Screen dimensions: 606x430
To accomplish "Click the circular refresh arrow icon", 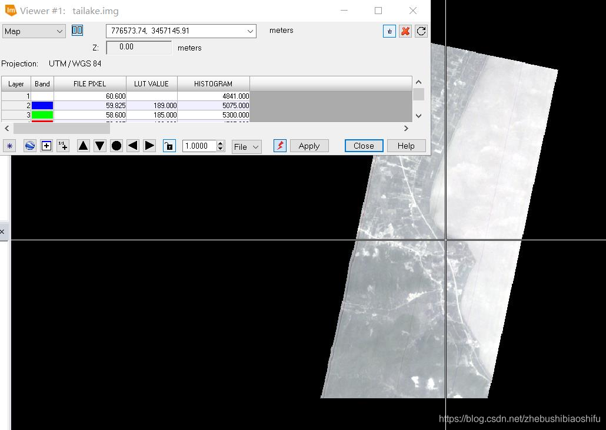I will pyautogui.click(x=421, y=31).
